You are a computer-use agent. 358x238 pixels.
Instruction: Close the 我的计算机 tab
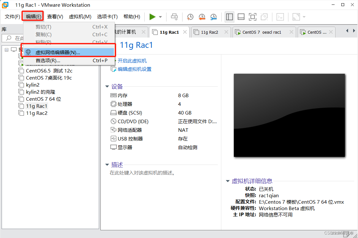click(x=143, y=32)
